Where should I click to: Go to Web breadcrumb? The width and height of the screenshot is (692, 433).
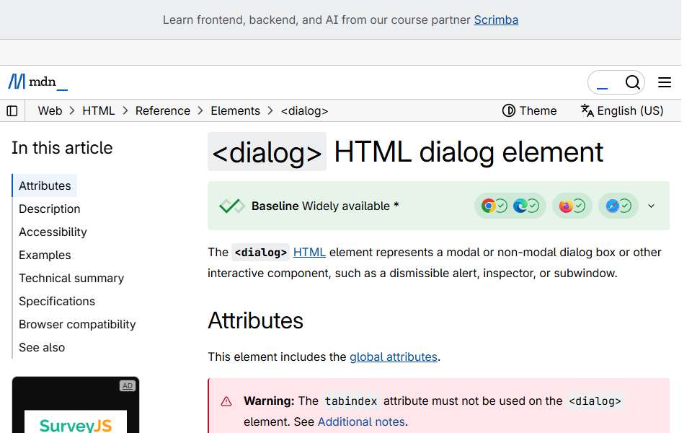(50, 111)
